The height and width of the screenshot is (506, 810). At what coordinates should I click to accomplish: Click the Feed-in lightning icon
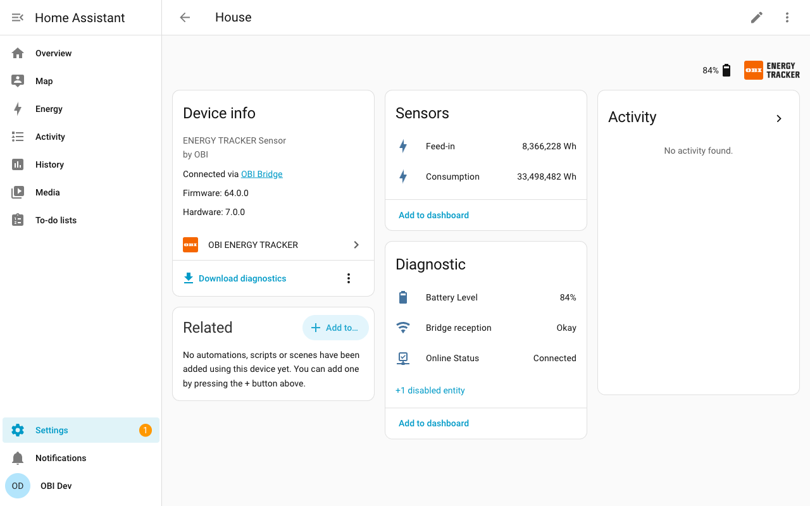pyautogui.click(x=403, y=146)
